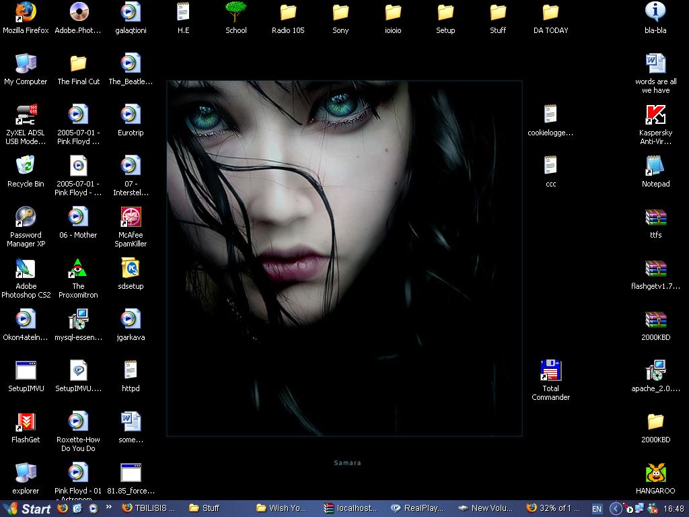Click the Start button
Image resolution: width=689 pixels, height=517 pixels.
point(26,509)
